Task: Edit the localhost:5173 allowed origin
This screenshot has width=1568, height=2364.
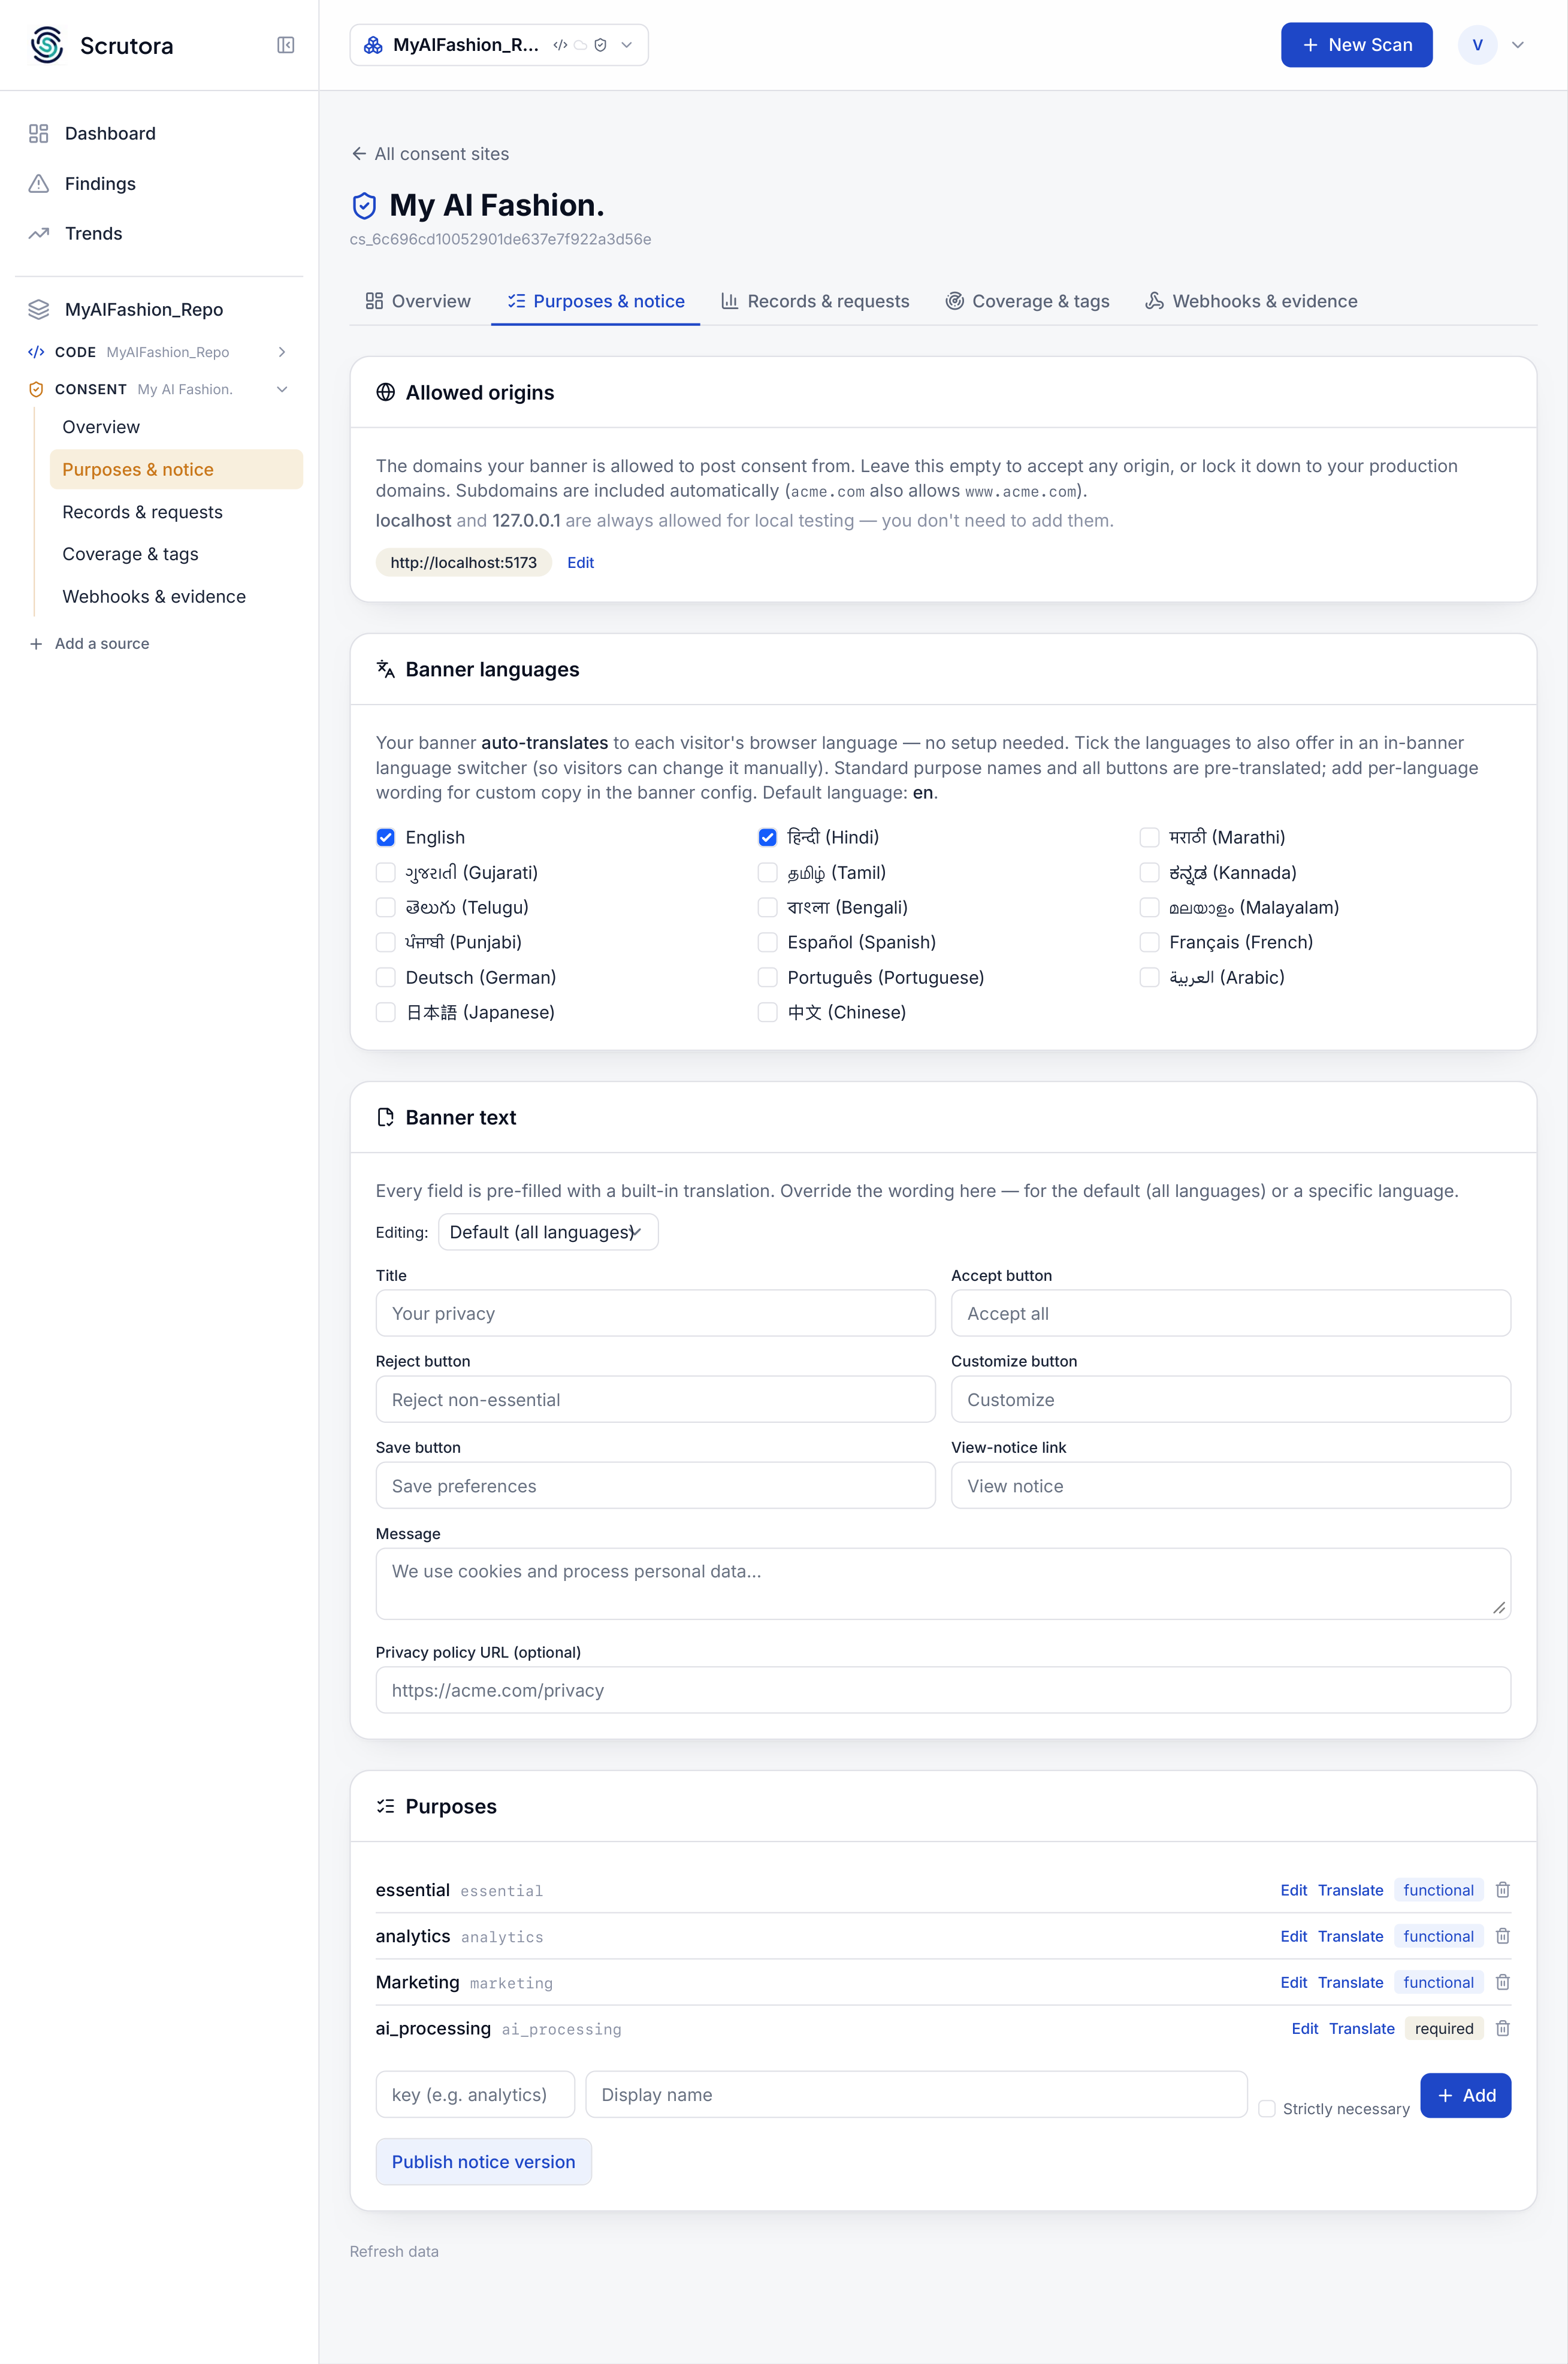Action: [580, 563]
